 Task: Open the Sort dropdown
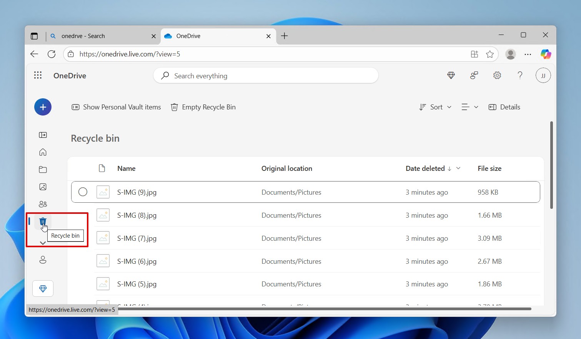pos(435,107)
